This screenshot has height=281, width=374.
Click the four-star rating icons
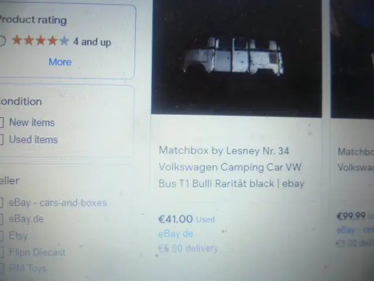tap(40, 40)
